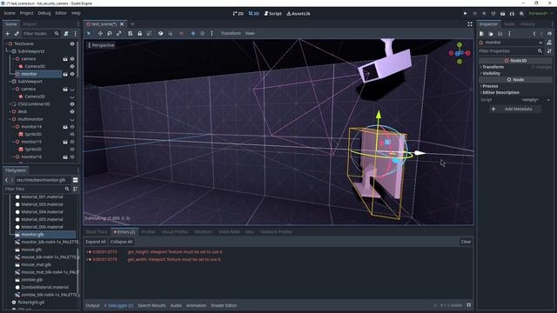
Task: Expand the first error entry get_height
Action: 87,252
